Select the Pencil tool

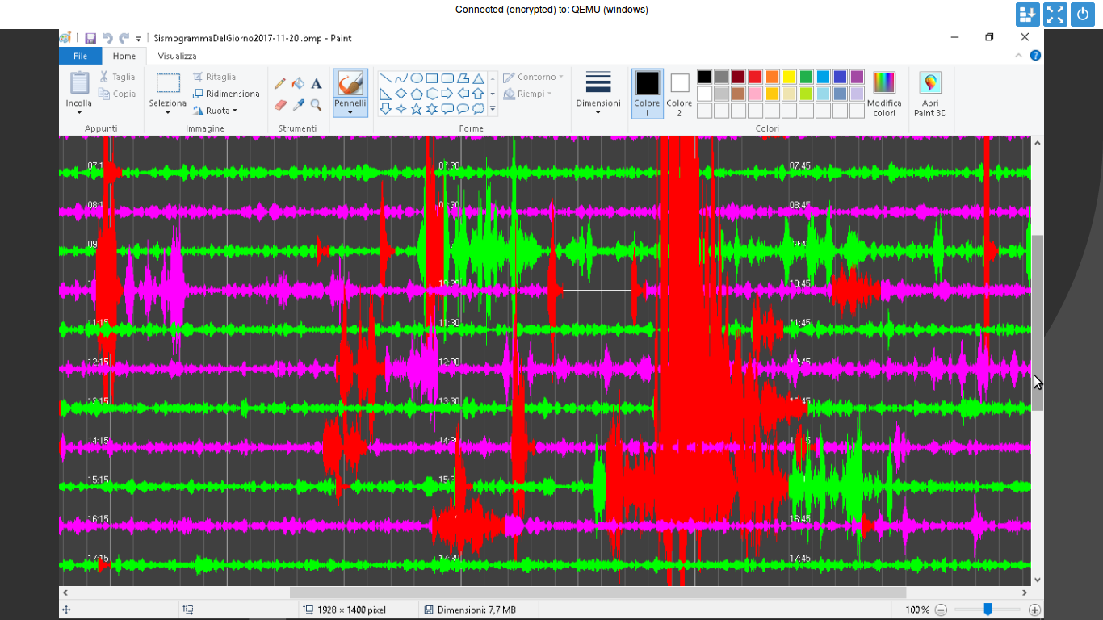pyautogui.click(x=280, y=83)
